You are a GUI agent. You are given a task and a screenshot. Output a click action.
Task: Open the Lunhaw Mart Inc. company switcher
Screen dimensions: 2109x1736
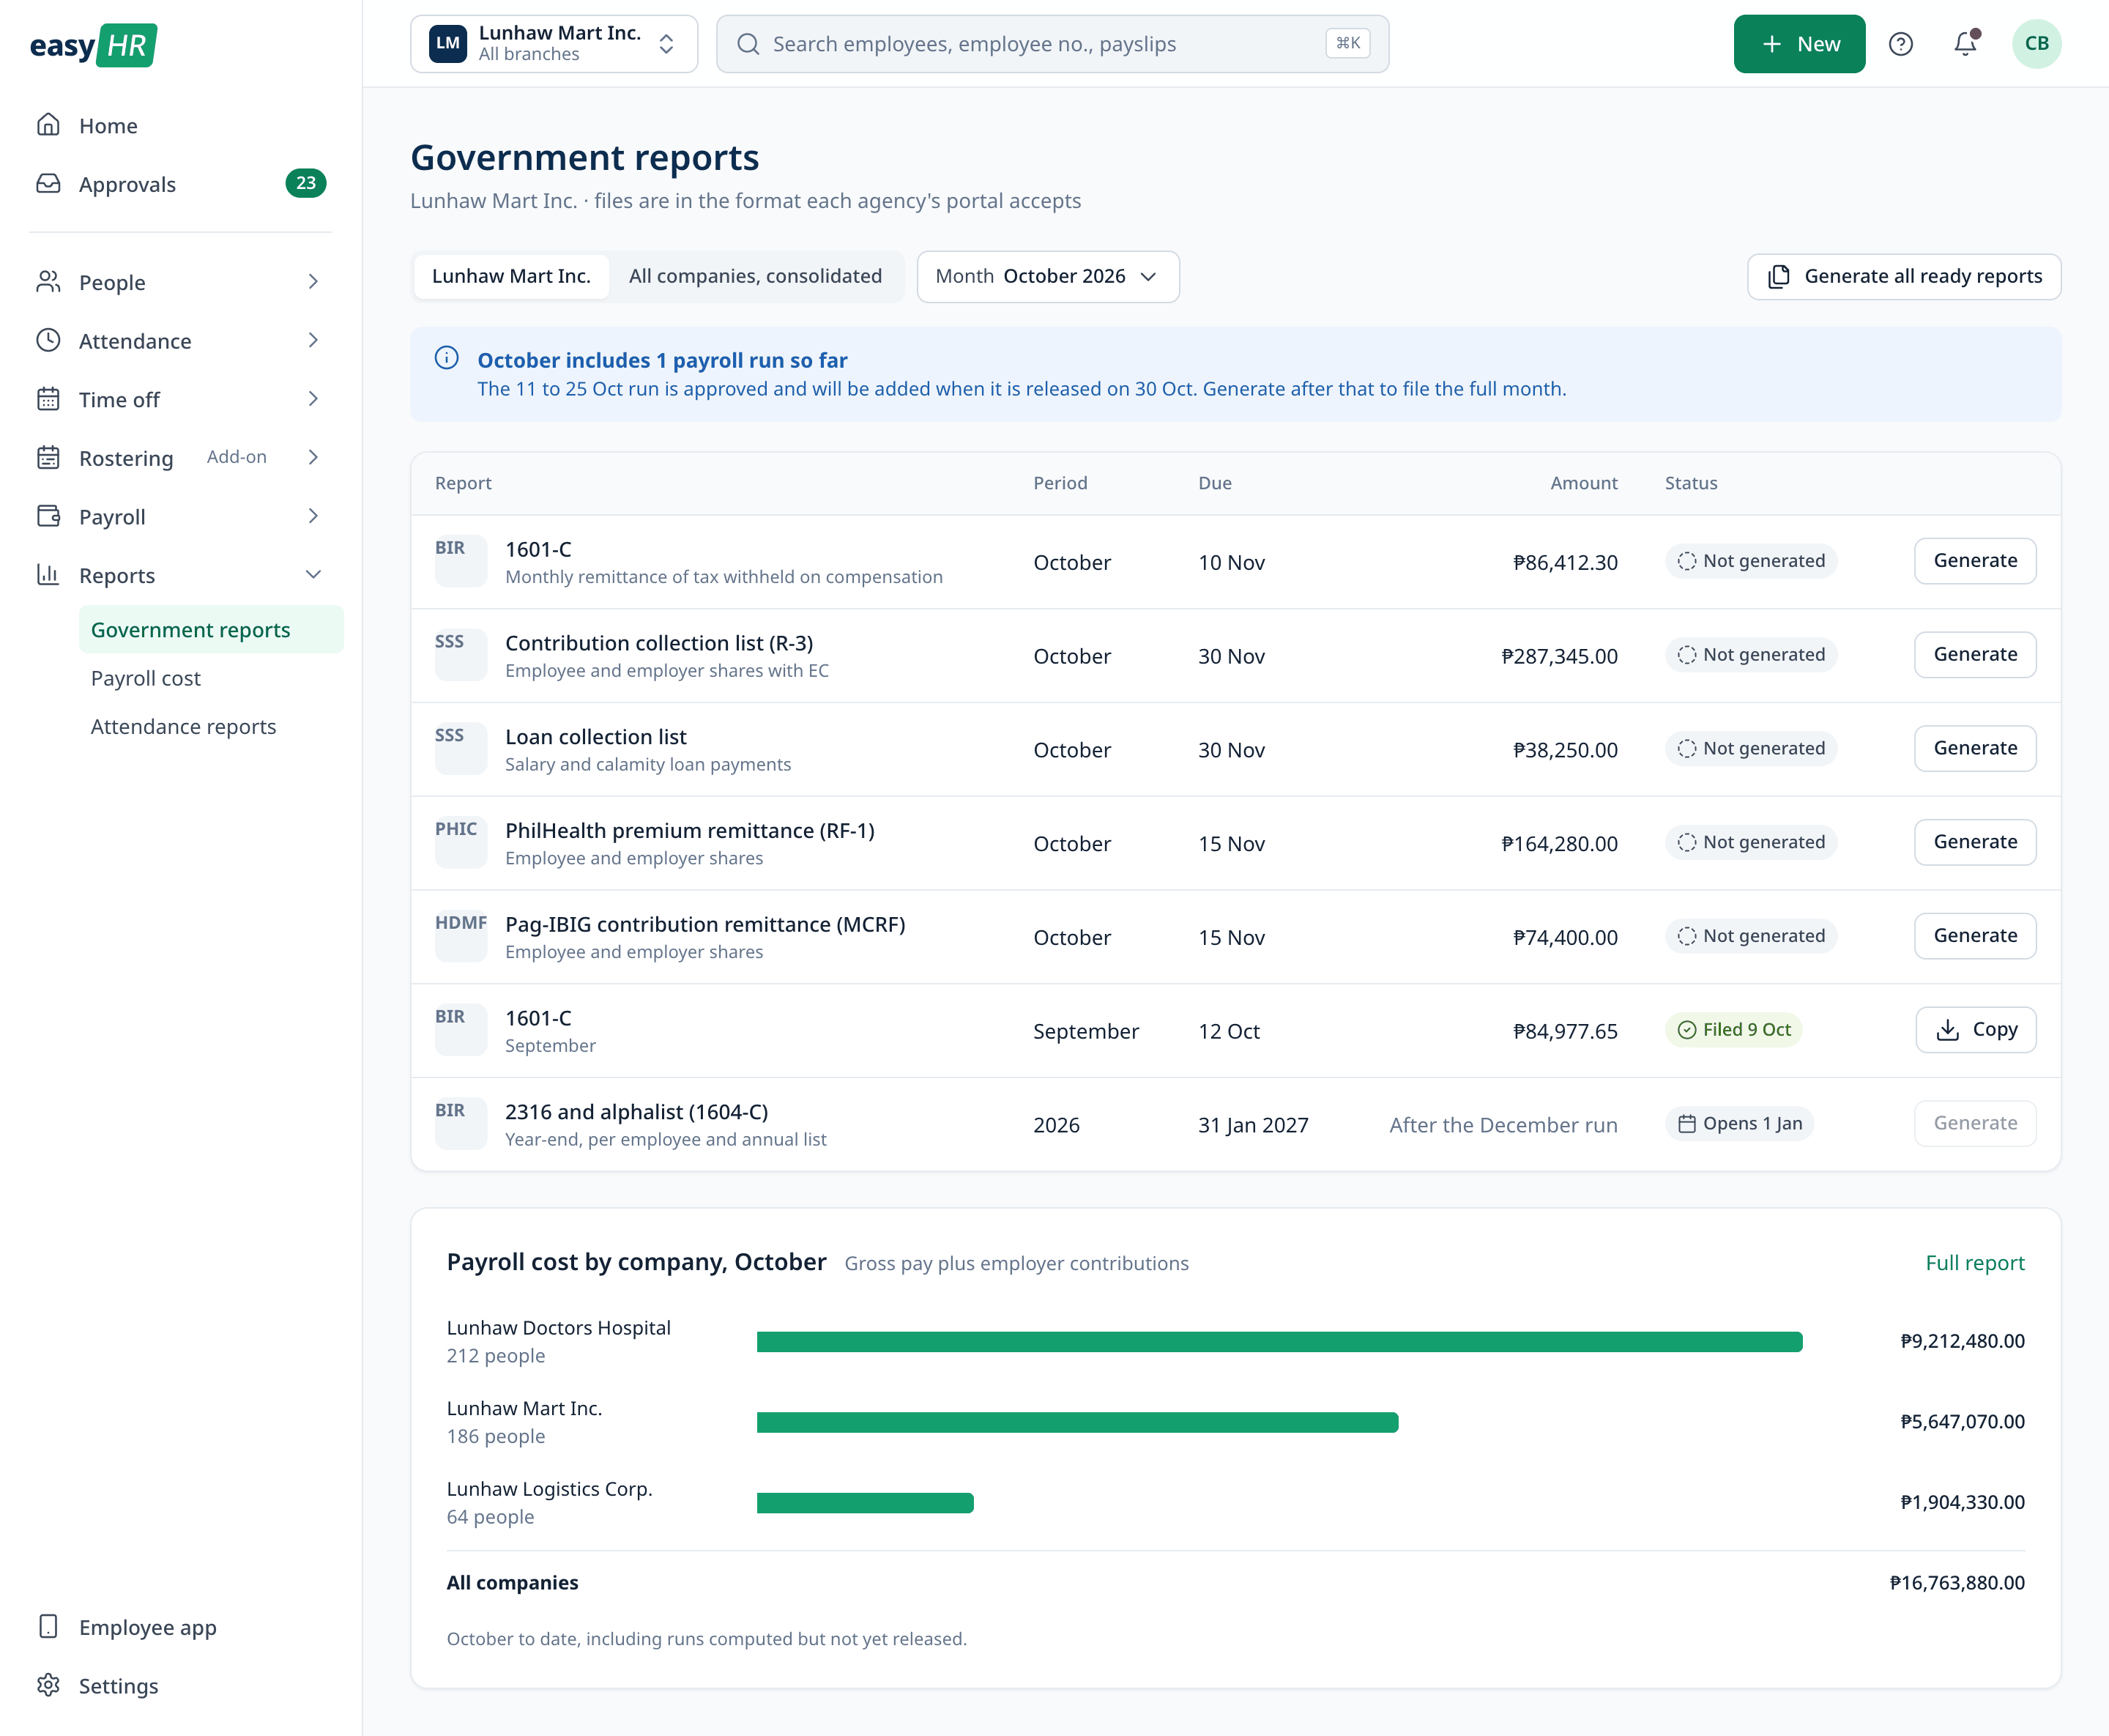coord(554,44)
